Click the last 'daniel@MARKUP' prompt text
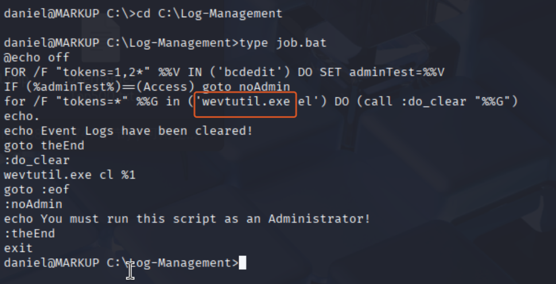The height and width of the screenshot is (284, 556). [52, 263]
